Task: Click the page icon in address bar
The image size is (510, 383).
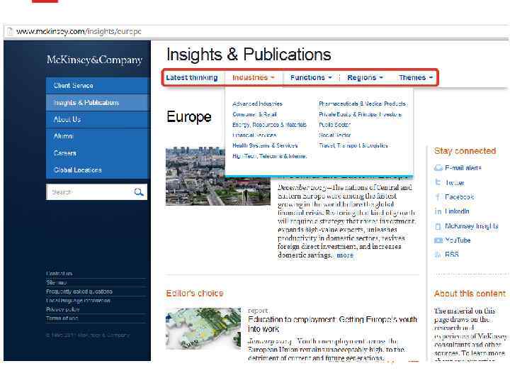Action: 10,31
